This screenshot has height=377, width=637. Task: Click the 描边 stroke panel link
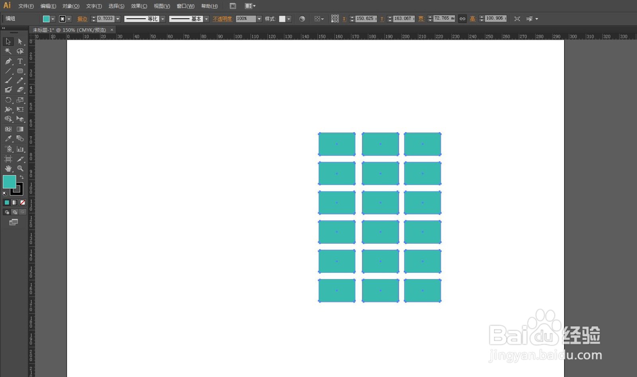click(x=82, y=19)
